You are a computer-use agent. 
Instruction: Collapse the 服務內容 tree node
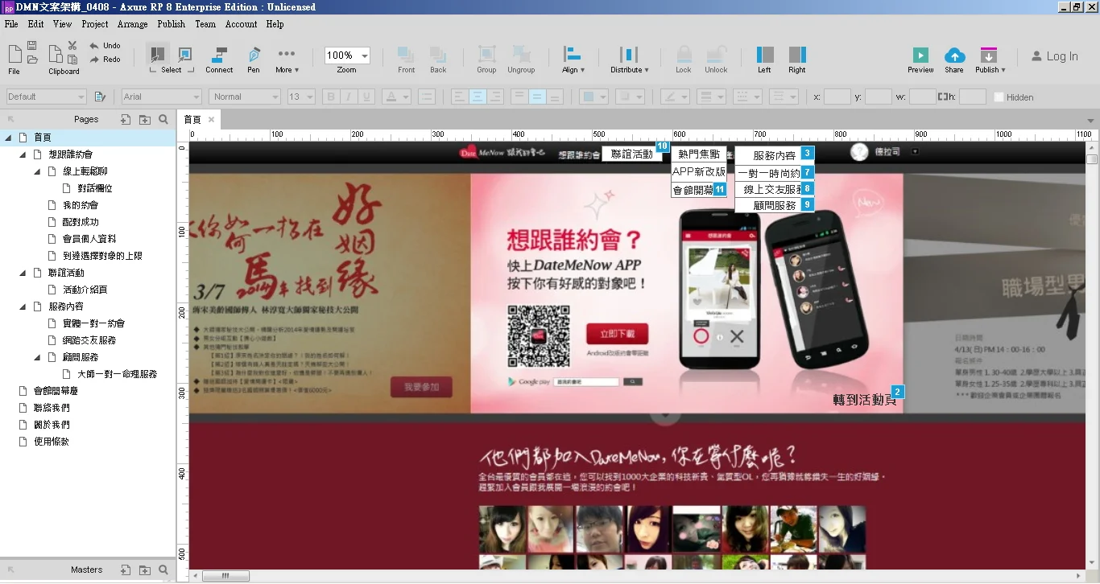23,306
